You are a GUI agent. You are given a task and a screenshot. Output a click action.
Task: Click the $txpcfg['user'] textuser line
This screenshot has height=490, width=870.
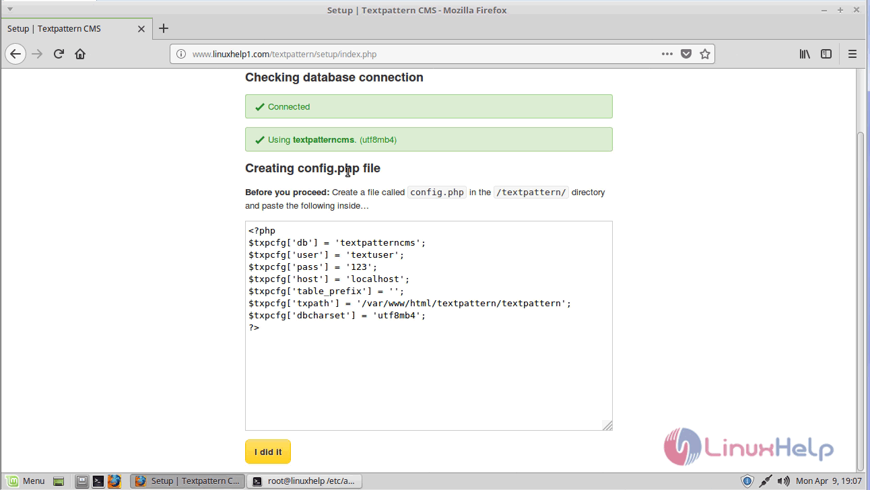[327, 254]
